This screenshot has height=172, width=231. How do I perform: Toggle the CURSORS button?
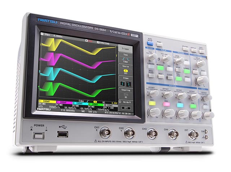click(151, 67)
